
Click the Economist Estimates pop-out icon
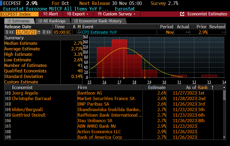point(182,14)
